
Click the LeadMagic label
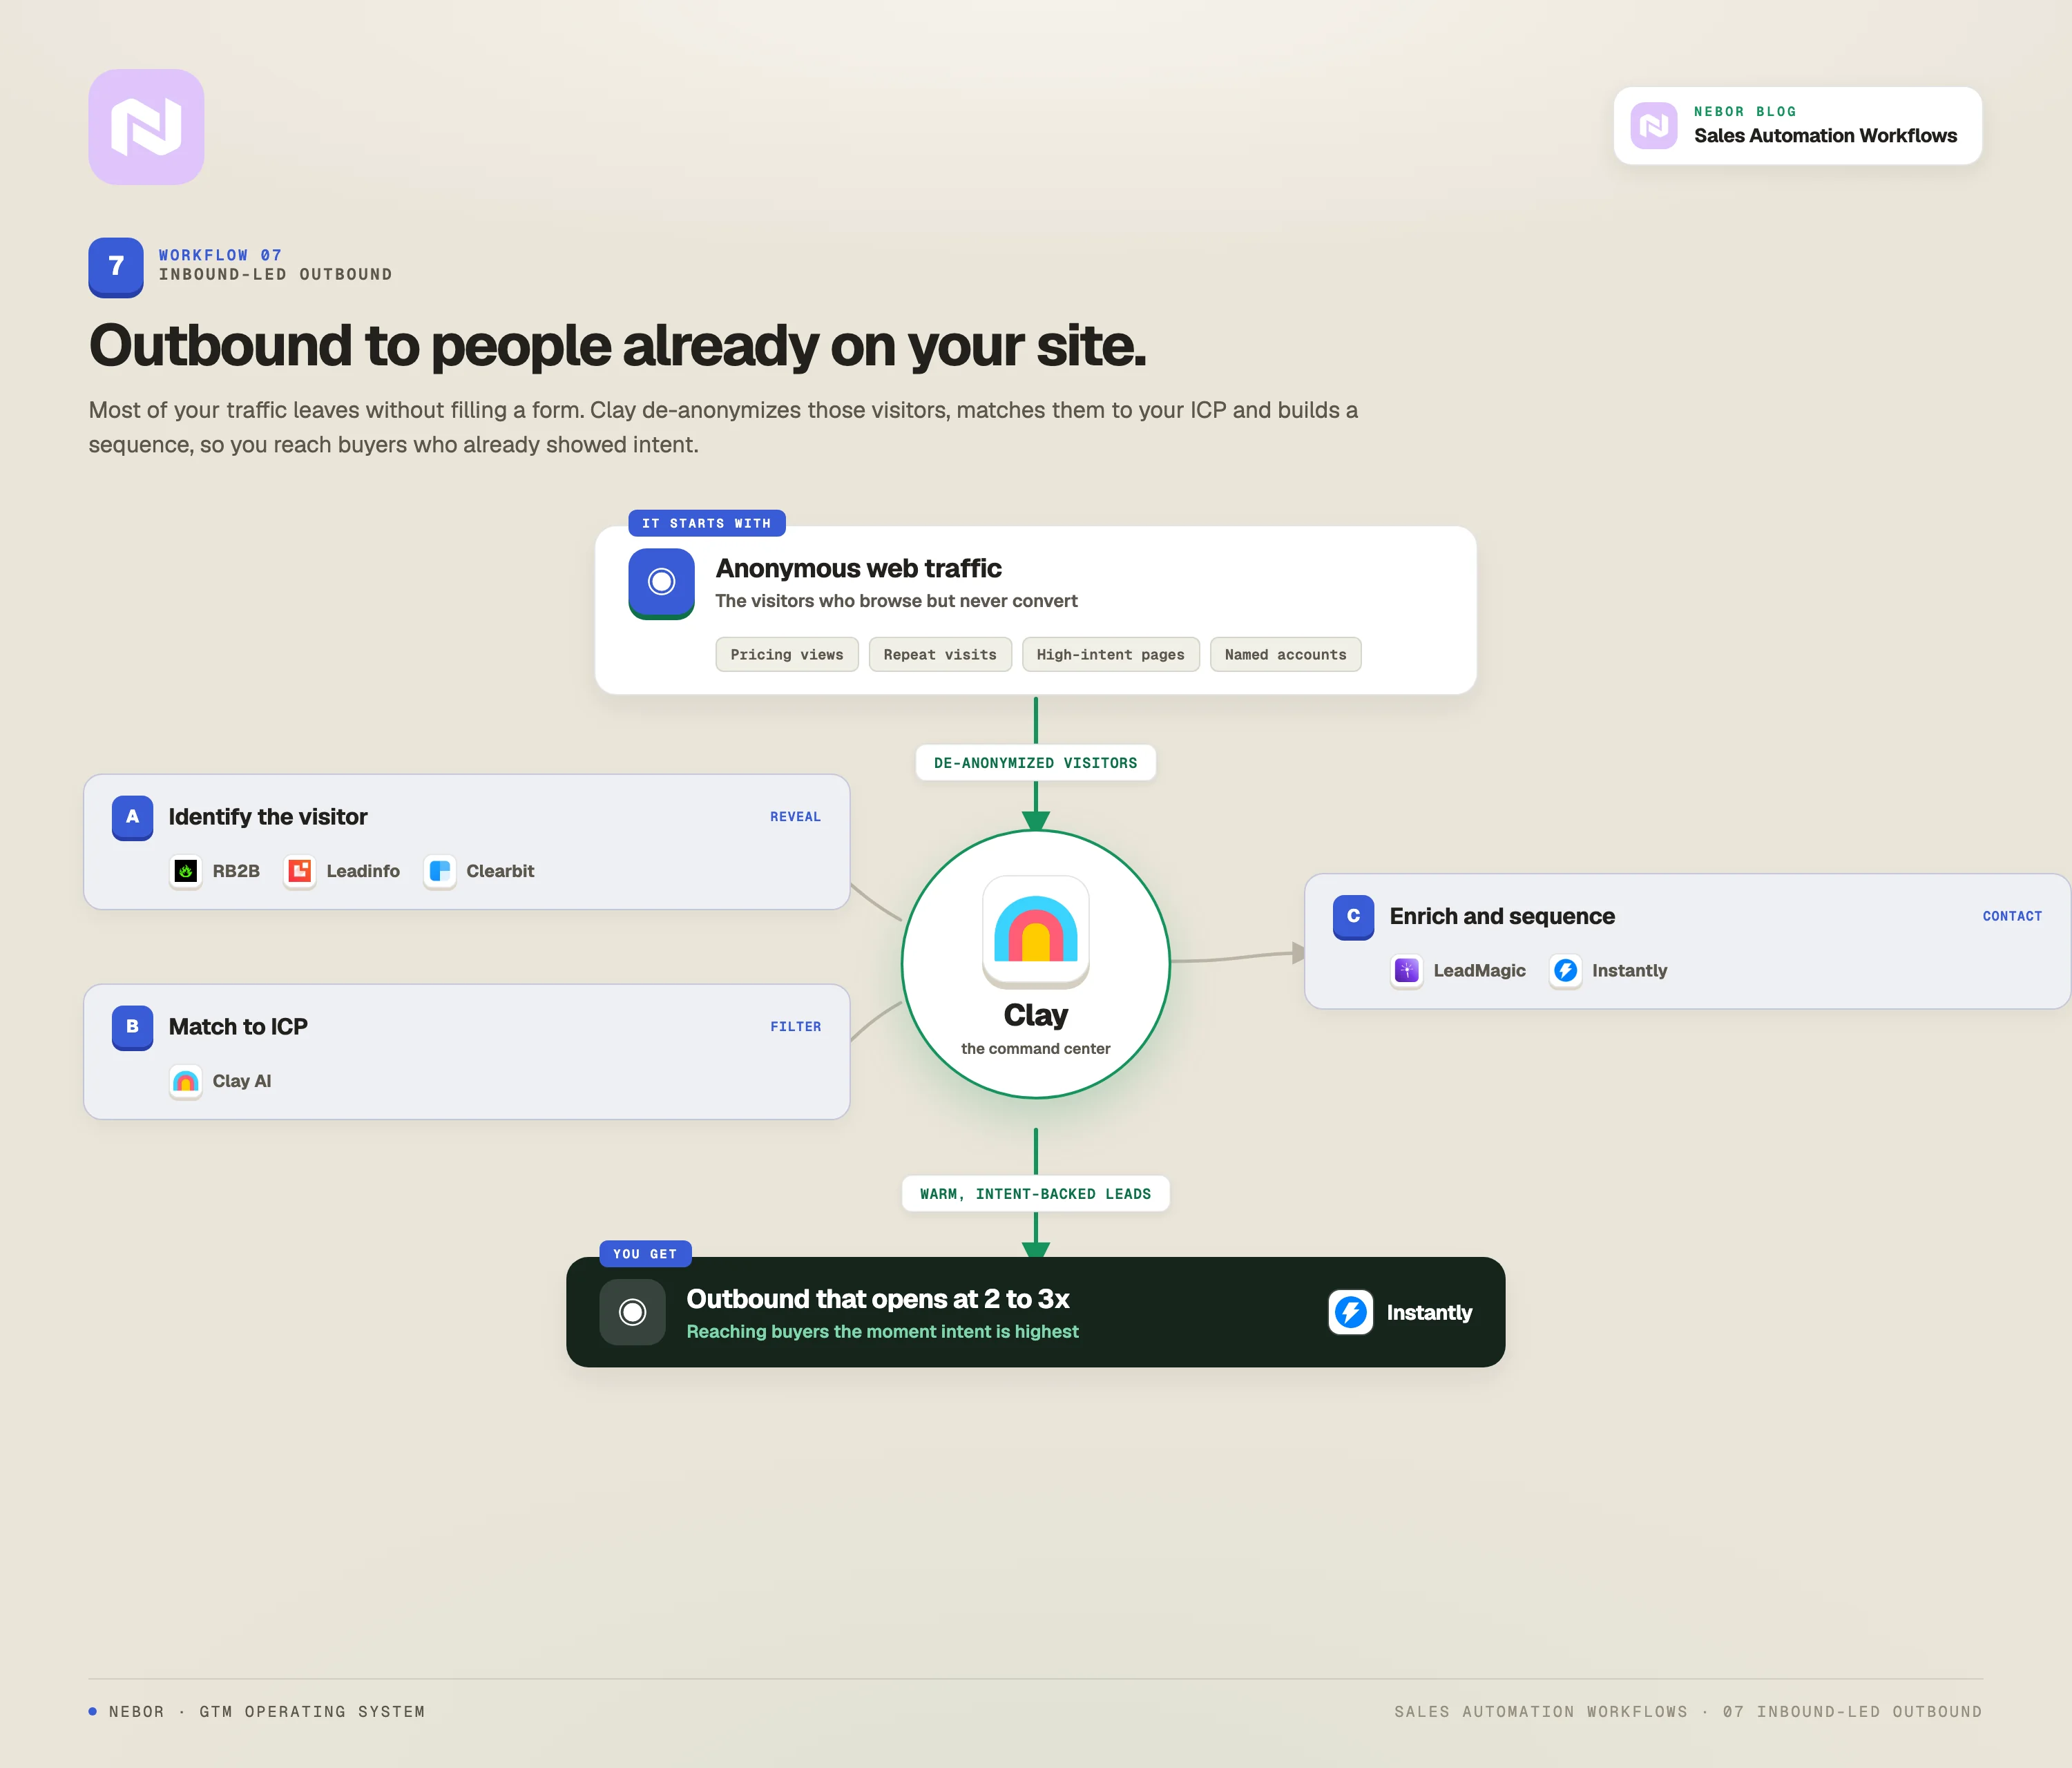coord(1479,971)
